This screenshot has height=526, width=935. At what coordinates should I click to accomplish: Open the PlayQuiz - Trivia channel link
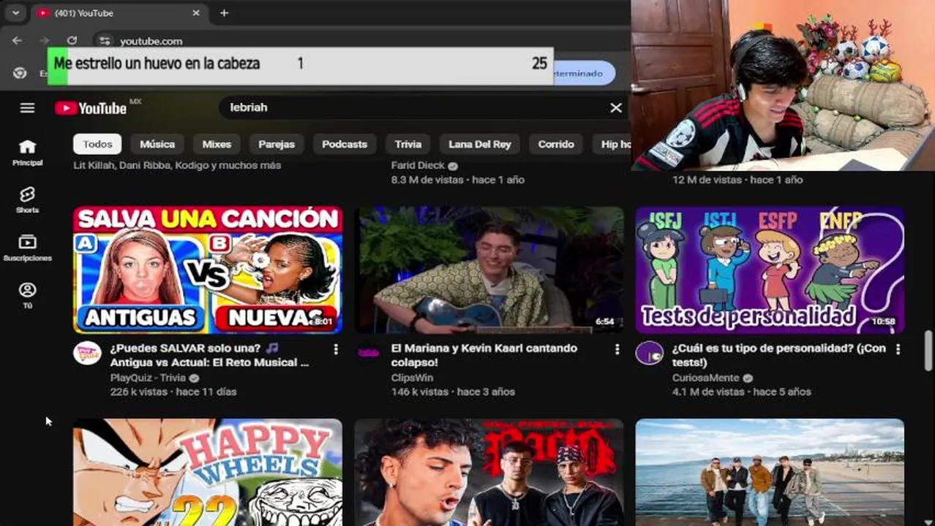(148, 378)
